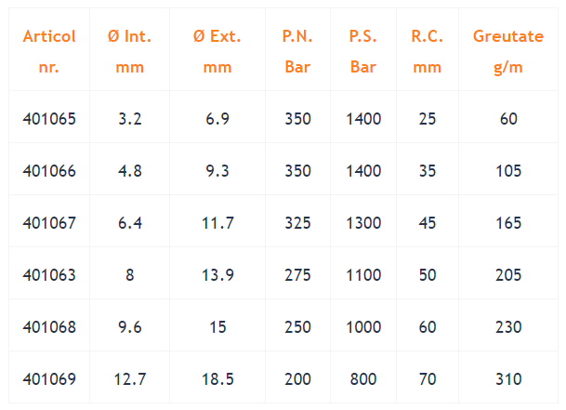Click the Greutate g/m header

coord(508,52)
